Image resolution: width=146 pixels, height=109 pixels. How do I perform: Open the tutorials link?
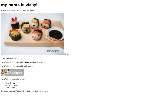click(44, 91)
